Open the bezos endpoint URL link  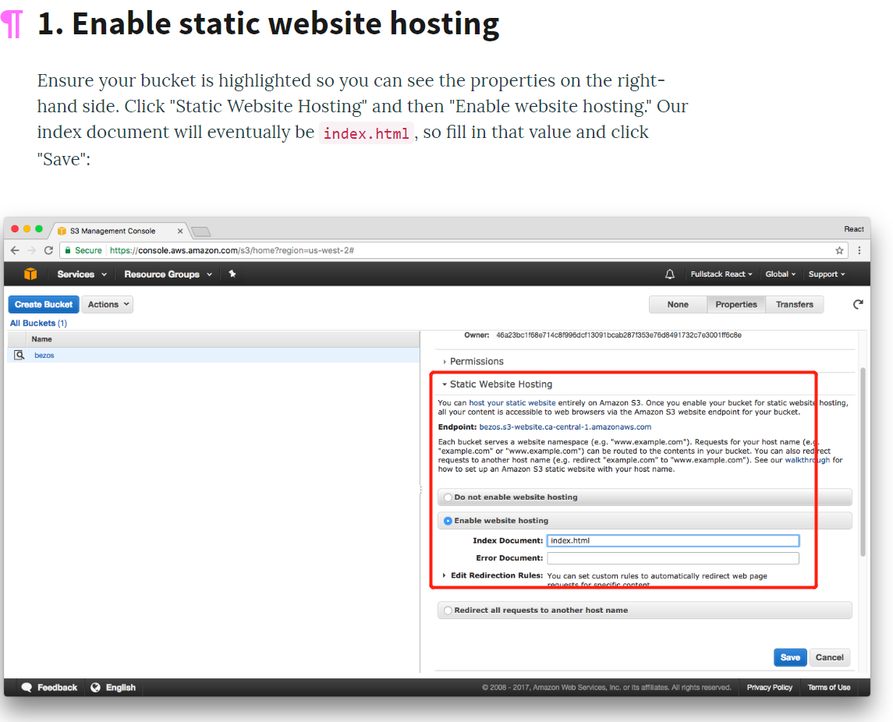click(x=565, y=427)
